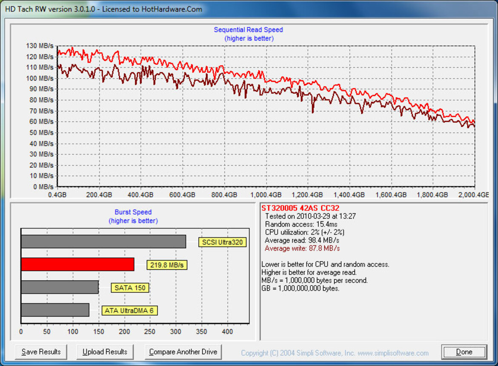Click the 150 tick on burst speed axis
This screenshot has width=498, height=366.
pos(98,332)
